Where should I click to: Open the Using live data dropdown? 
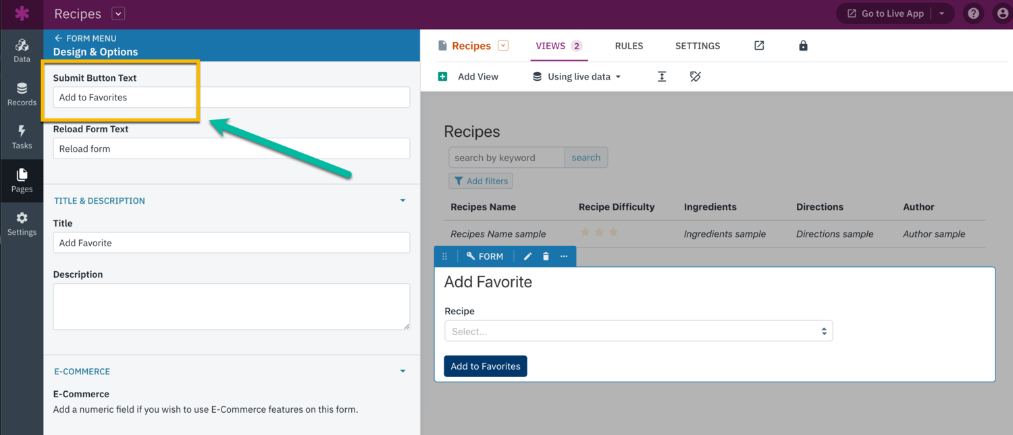[577, 77]
